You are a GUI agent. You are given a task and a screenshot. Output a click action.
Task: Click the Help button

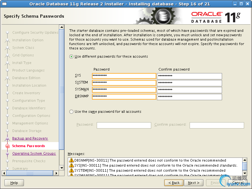click(14, 183)
